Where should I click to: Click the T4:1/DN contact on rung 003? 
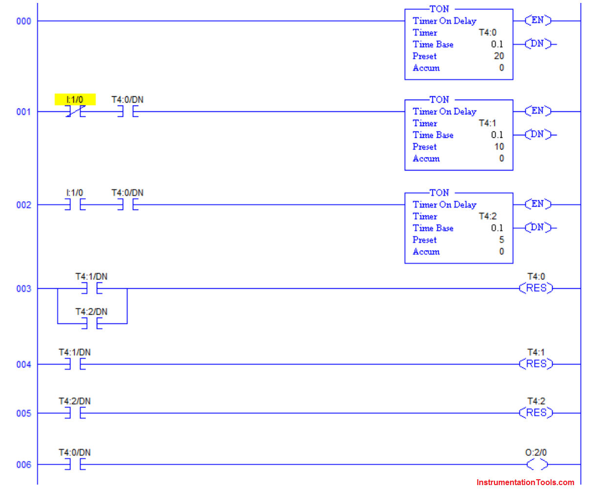point(91,288)
